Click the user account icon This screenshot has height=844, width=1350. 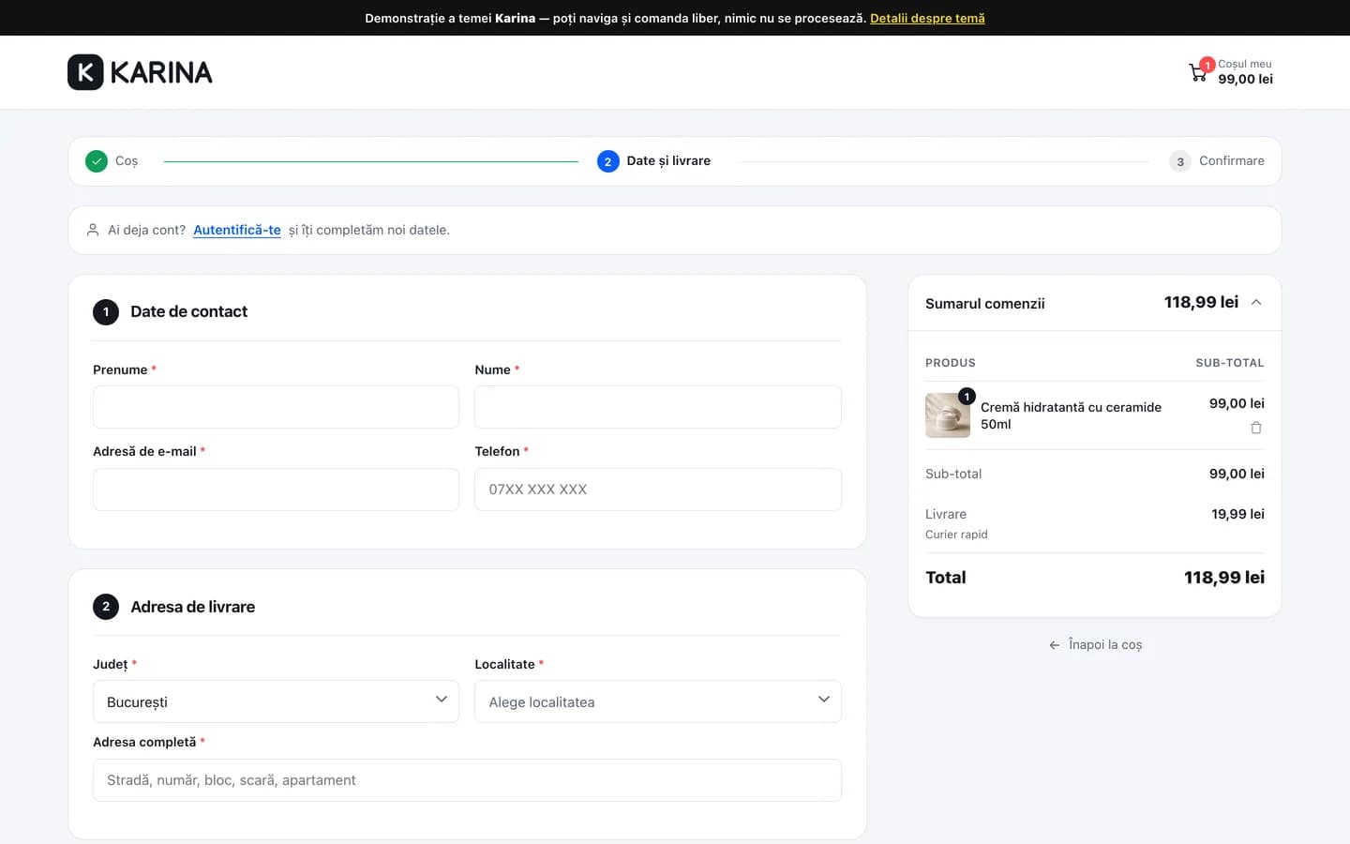point(93,230)
